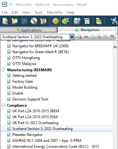Click the zipped folder archive icon
118x149 pixels.
pyautogui.click(x=43, y=21)
